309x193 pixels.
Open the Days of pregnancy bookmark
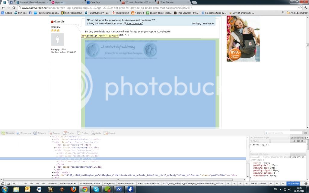click(x=241, y=13)
